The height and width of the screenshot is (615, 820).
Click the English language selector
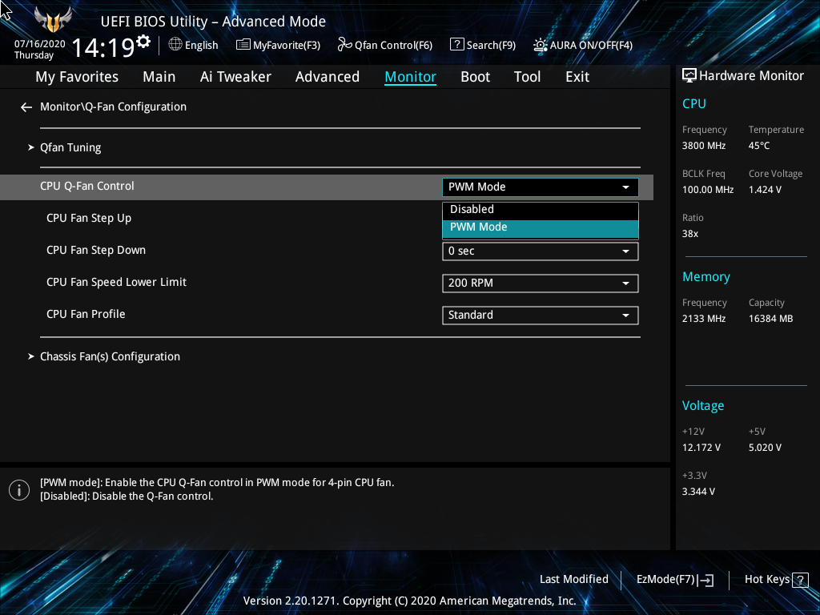(194, 45)
